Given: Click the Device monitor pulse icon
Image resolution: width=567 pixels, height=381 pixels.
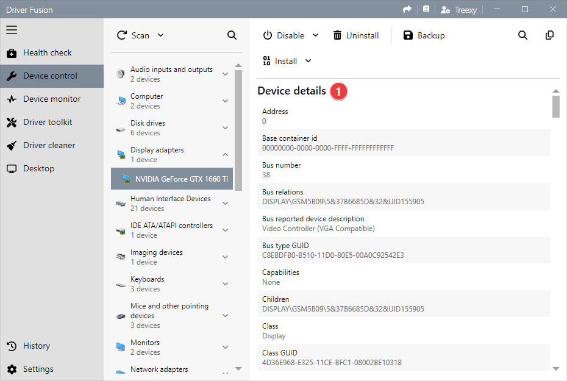Looking at the screenshot, I should 12,99.
